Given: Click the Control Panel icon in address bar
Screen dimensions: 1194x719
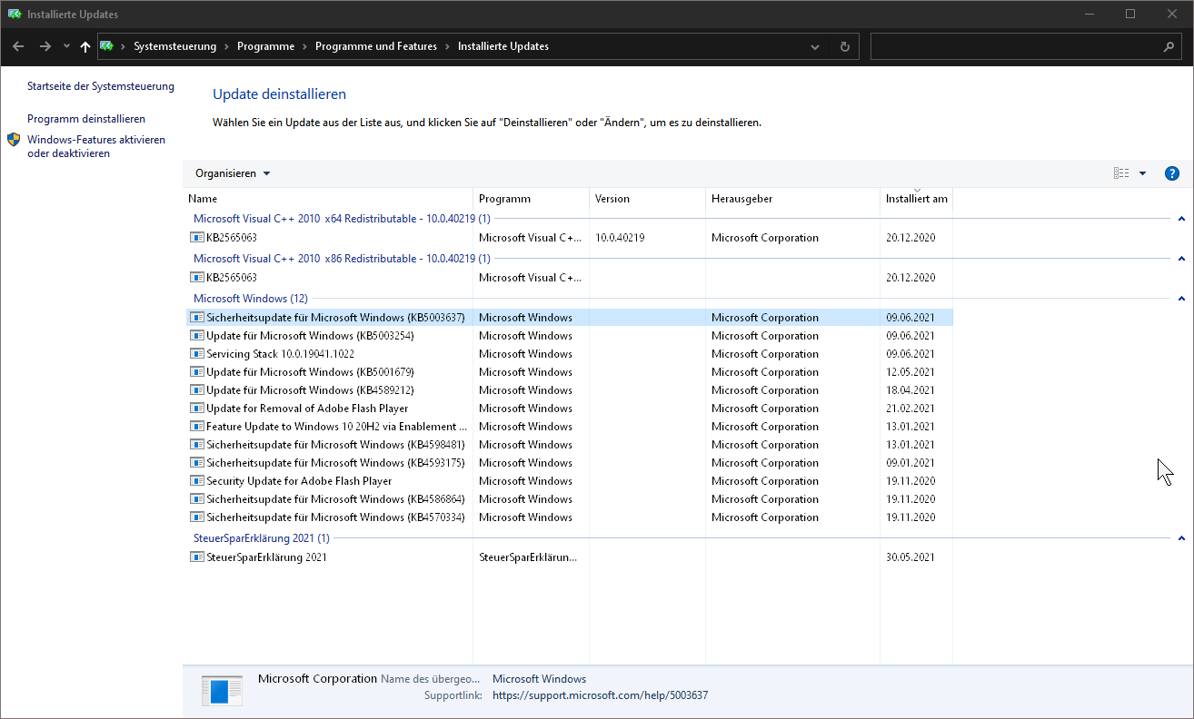Looking at the screenshot, I should 107,46.
